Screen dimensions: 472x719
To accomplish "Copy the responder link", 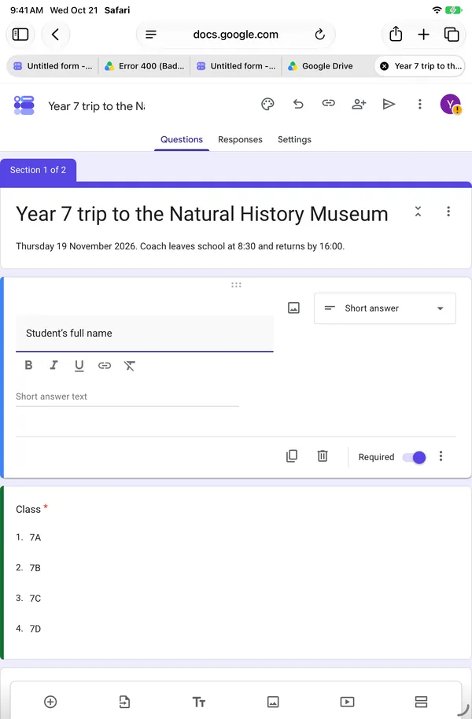I will (x=328, y=104).
